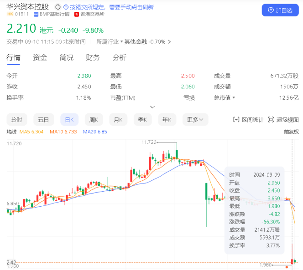The height and width of the screenshot is (270, 303).
Task: Switch to the 财务 tab
Action: coord(93,57)
